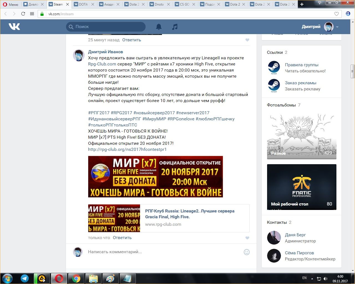
Task: Open the Заказ рекламы link
Action: (301, 83)
